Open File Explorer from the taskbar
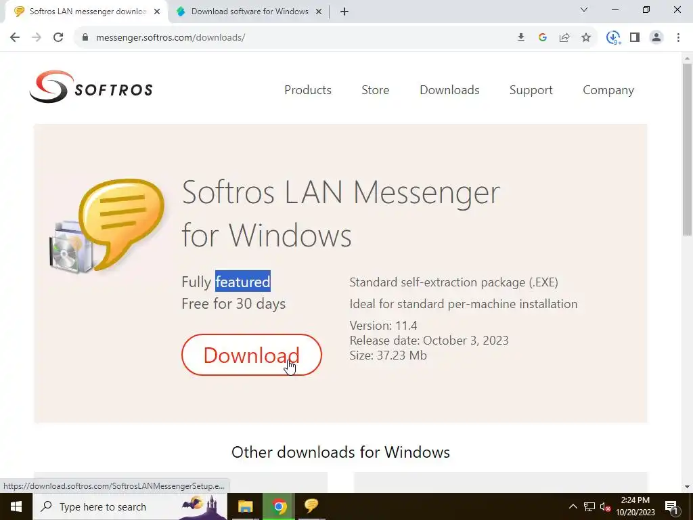Viewport: 693px width, 520px height. pyautogui.click(x=245, y=506)
